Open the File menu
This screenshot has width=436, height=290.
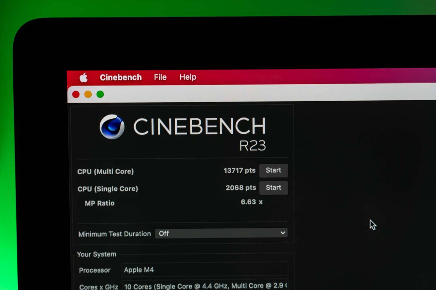coord(160,77)
